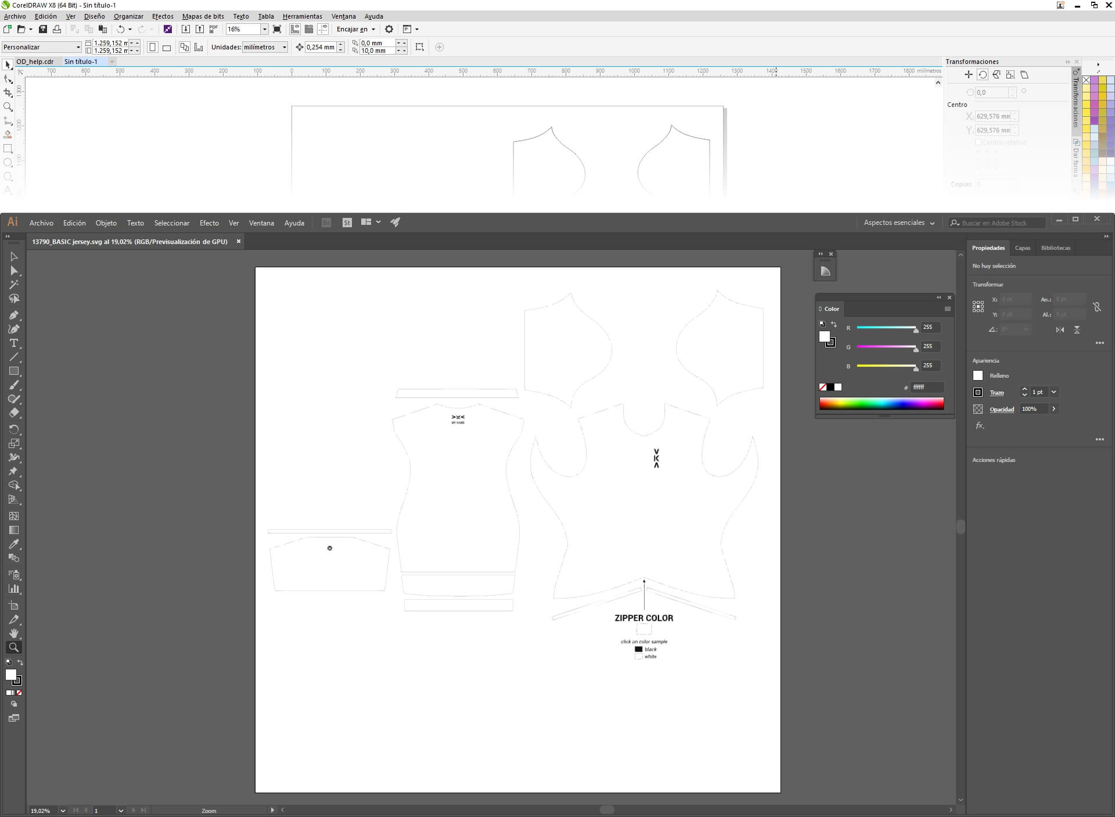
Task: Select the Eraser tool in Illustrator
Action: [x=14, y=413]
